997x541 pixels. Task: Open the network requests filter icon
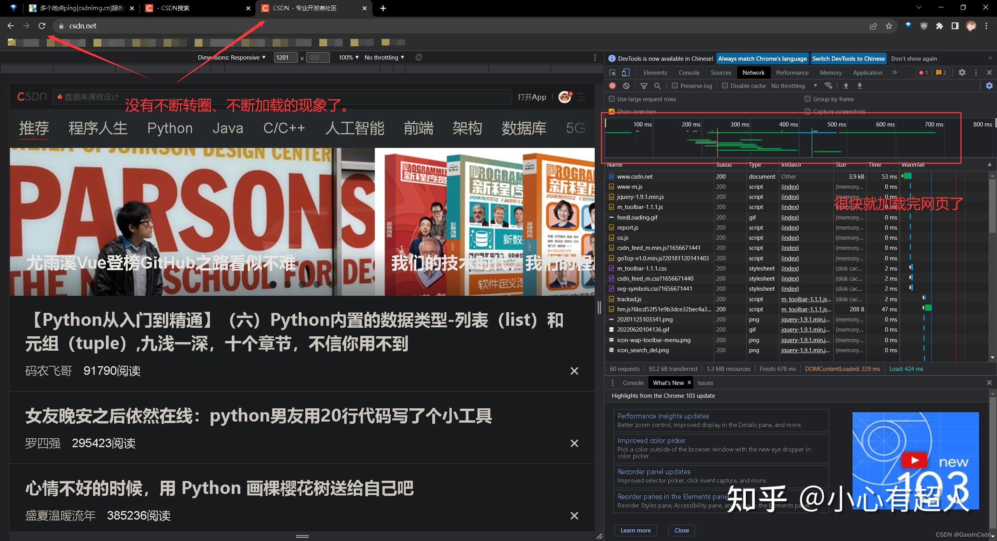click(x=644, y=86)
